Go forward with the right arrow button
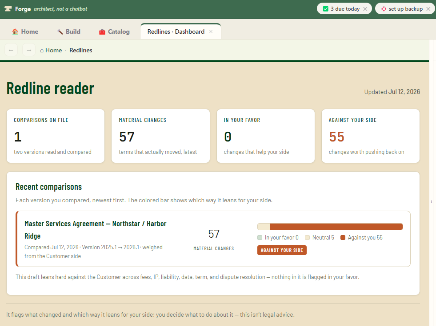The height and width of the screenshot is (326, 436). click(29, 50)
